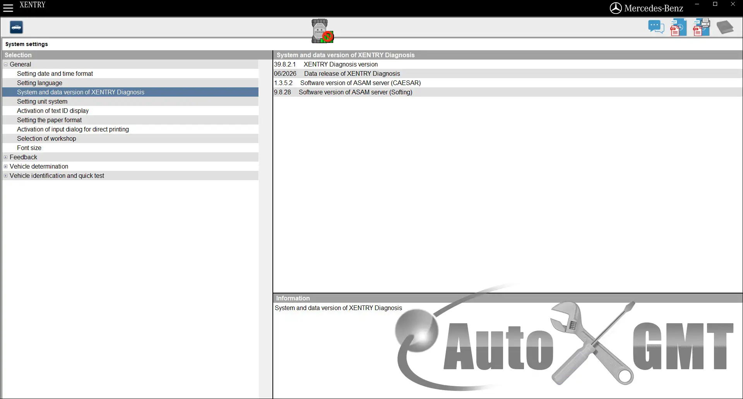Open the chat feedback speech bubble icon
This screenshot has width=743, height=399.
click(656, 27)
